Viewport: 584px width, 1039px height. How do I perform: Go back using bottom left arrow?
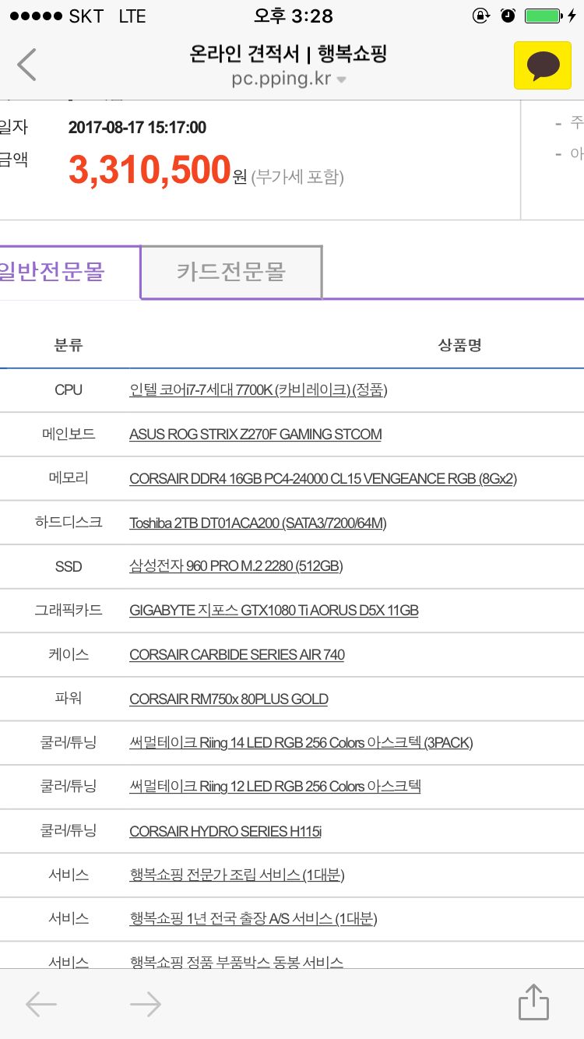[x=41, y=1004]
